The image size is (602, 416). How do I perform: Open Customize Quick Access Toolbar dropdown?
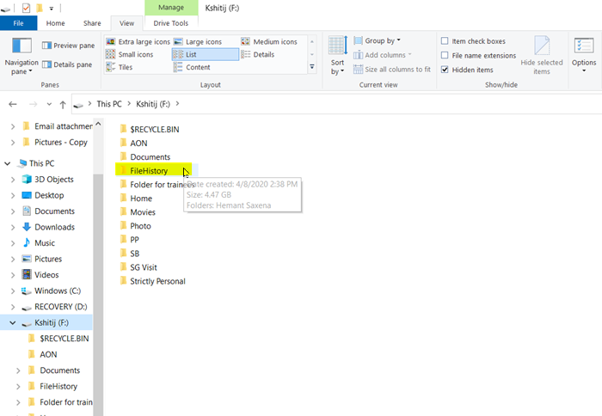[x=52, y=8]
